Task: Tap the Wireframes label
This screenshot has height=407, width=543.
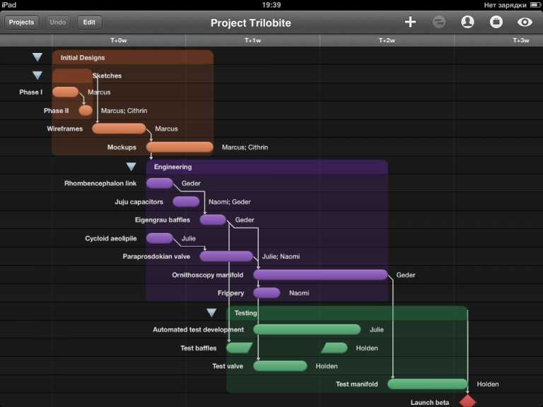Action: tap(65, 129)
